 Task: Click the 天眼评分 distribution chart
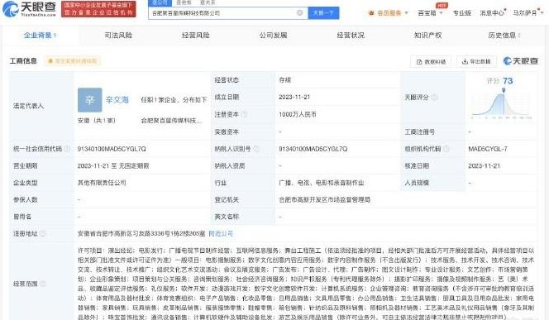(501, 104)
